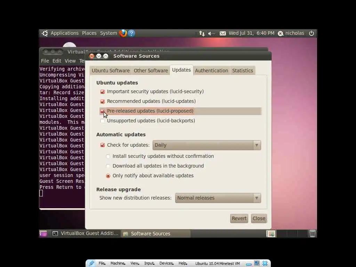Screen dimensions: 356x267
Task: Open VirtualBox toolbar View menu
Action: tap(135, 264)
